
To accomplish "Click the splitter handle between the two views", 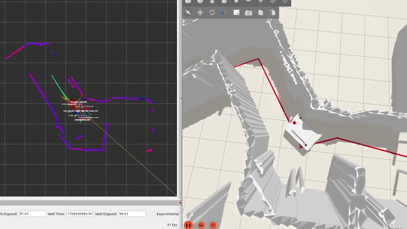I will (181, 98).
